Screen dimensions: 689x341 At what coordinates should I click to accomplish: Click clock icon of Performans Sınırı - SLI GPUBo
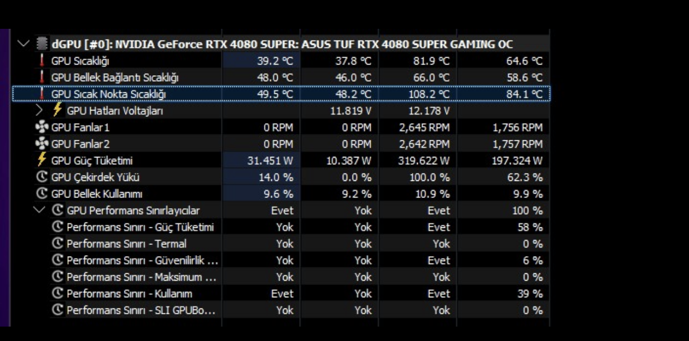pyautogui.click(x=58, y=310)
